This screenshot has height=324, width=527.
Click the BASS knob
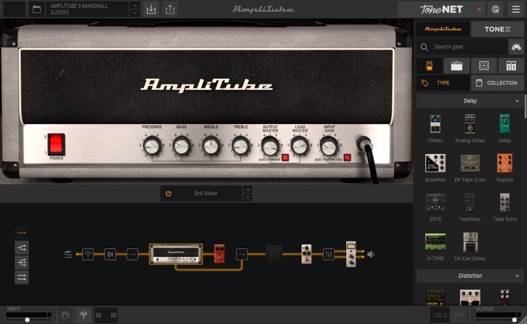pos(181,146)
